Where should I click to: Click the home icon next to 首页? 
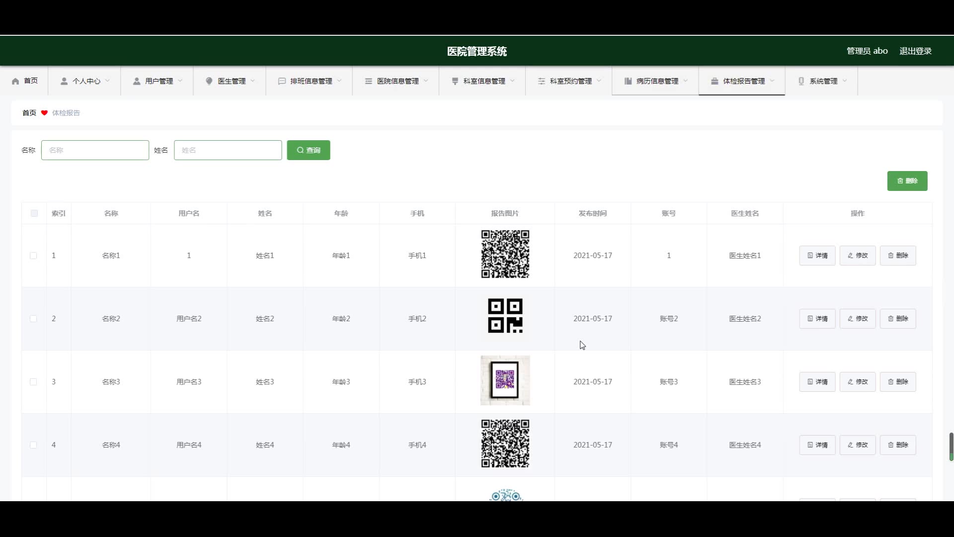click(15, 81)
